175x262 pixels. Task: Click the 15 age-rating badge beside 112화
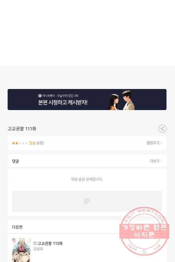click(35, 243)
